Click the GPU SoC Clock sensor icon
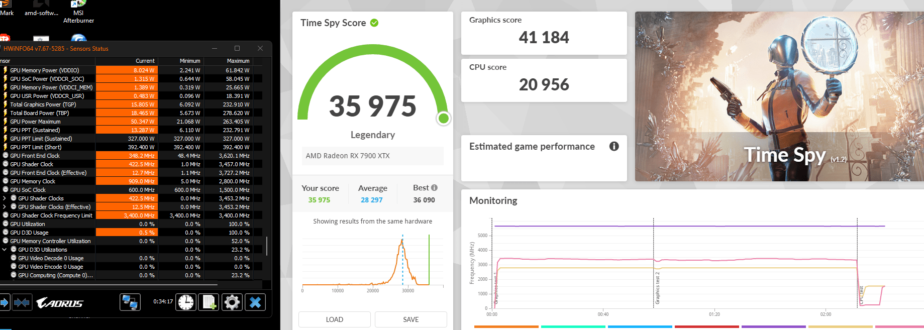The width and height of the screenshot is (924, 330). coord(6,190)
